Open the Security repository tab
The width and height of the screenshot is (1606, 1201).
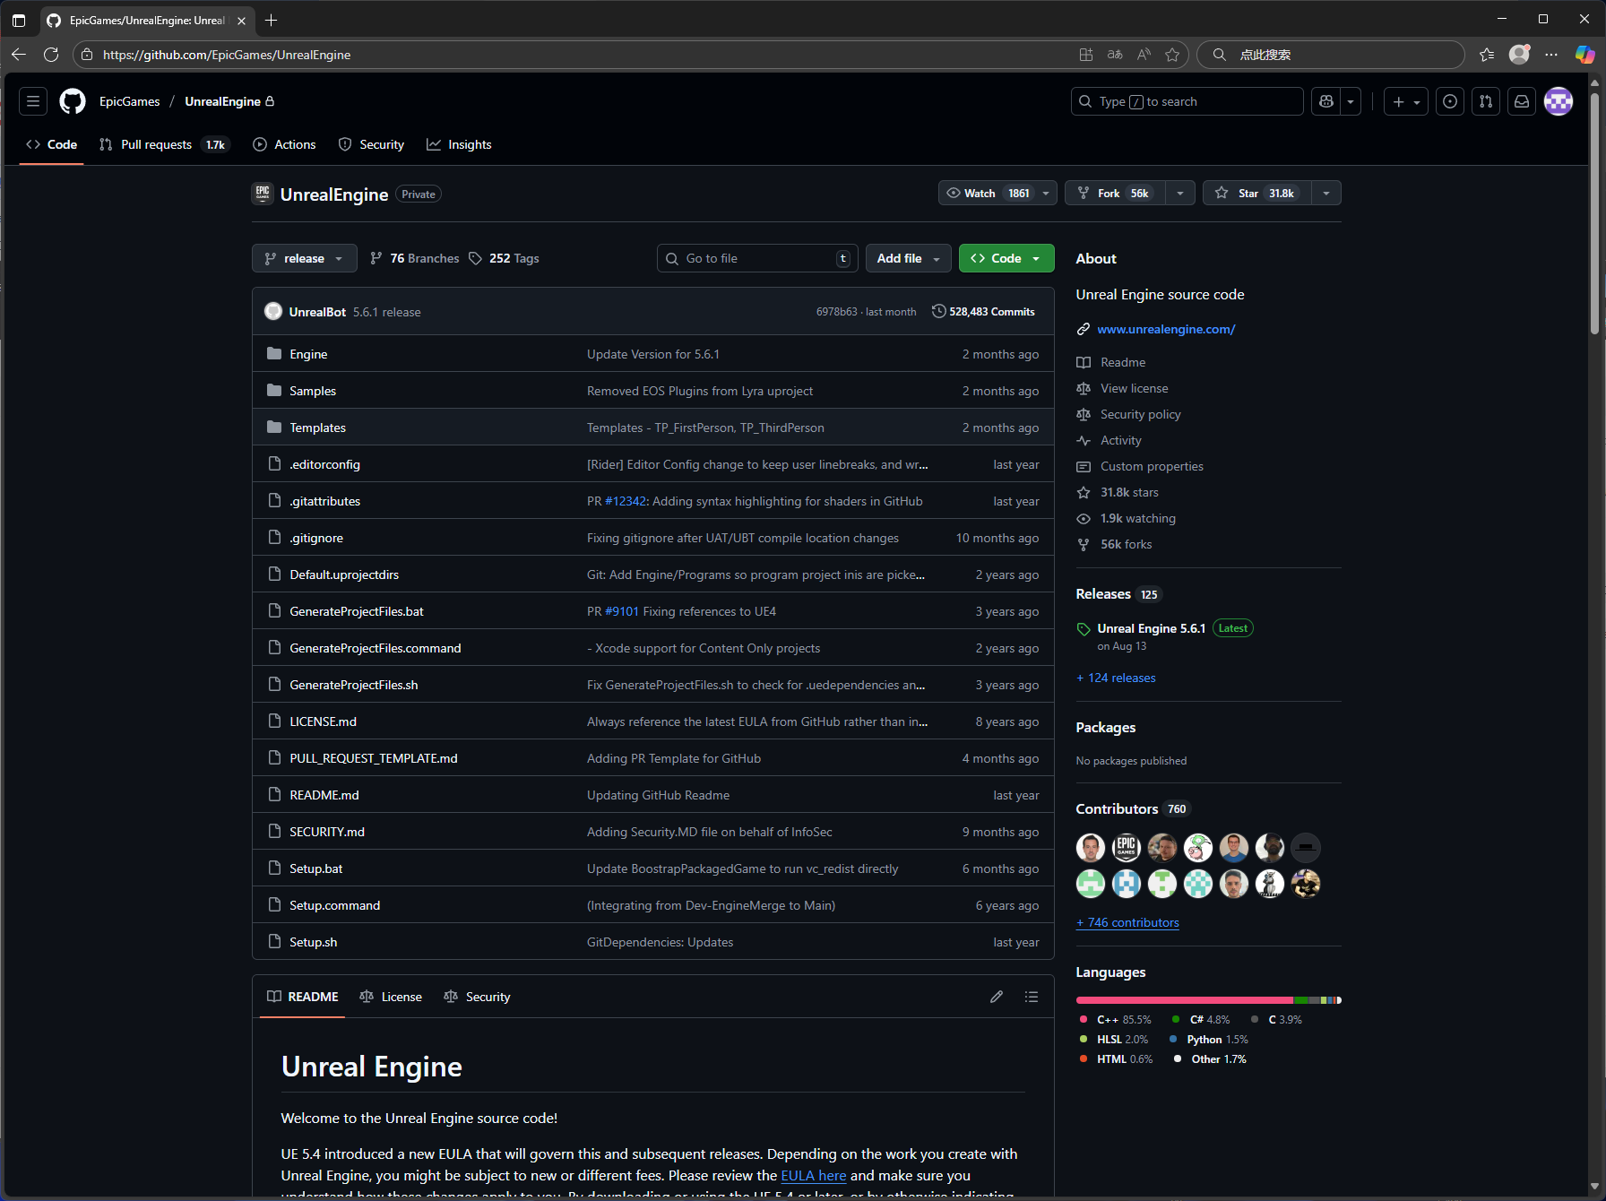pos(371,144)
